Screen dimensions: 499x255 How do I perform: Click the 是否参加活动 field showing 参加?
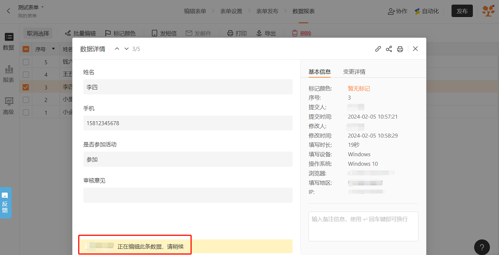(188, 159)
